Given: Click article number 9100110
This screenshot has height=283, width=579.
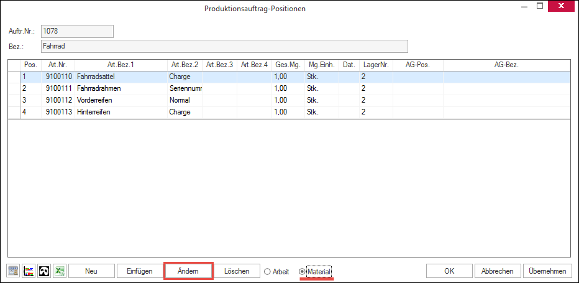Looking at the screenshot, I should [x=58, y=77].
